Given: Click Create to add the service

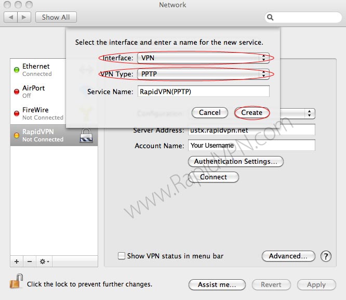Looking at the screenshot, I should [x=252, y=113].
